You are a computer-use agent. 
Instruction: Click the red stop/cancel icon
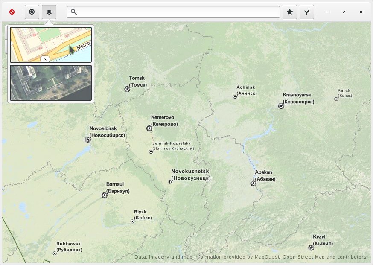[12, 12]
